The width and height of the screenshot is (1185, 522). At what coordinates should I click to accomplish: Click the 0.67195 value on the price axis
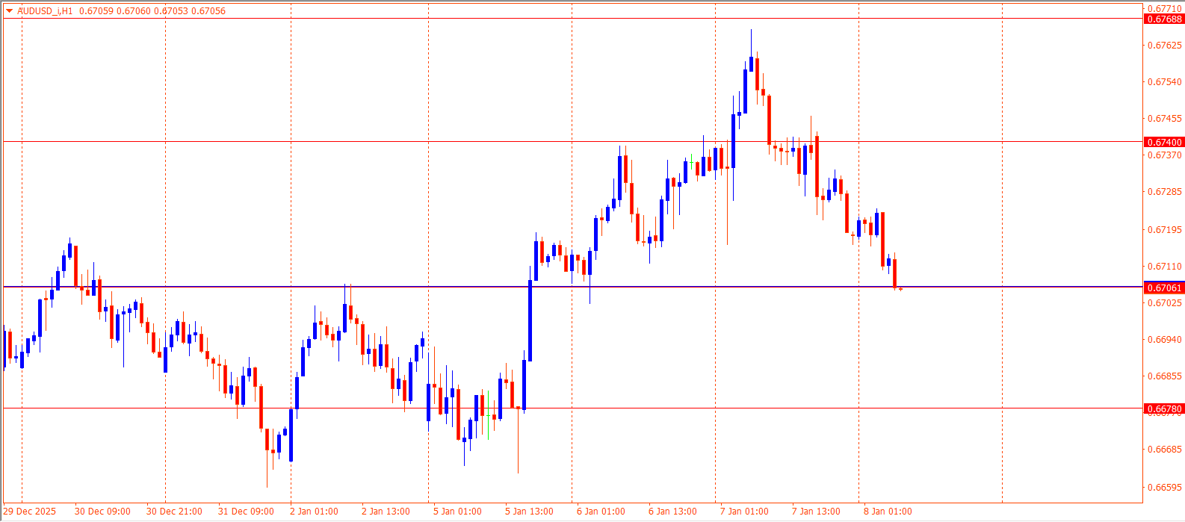point(1165,229)
